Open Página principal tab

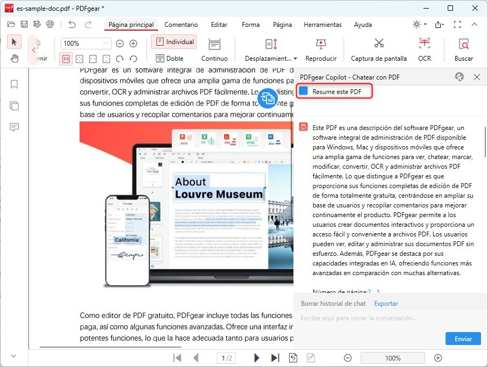point(131,25)
